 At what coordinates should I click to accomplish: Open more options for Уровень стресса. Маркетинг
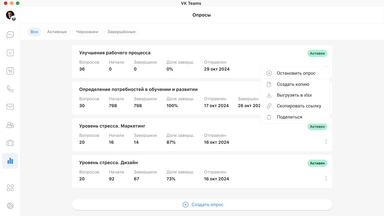coord(326,142)
